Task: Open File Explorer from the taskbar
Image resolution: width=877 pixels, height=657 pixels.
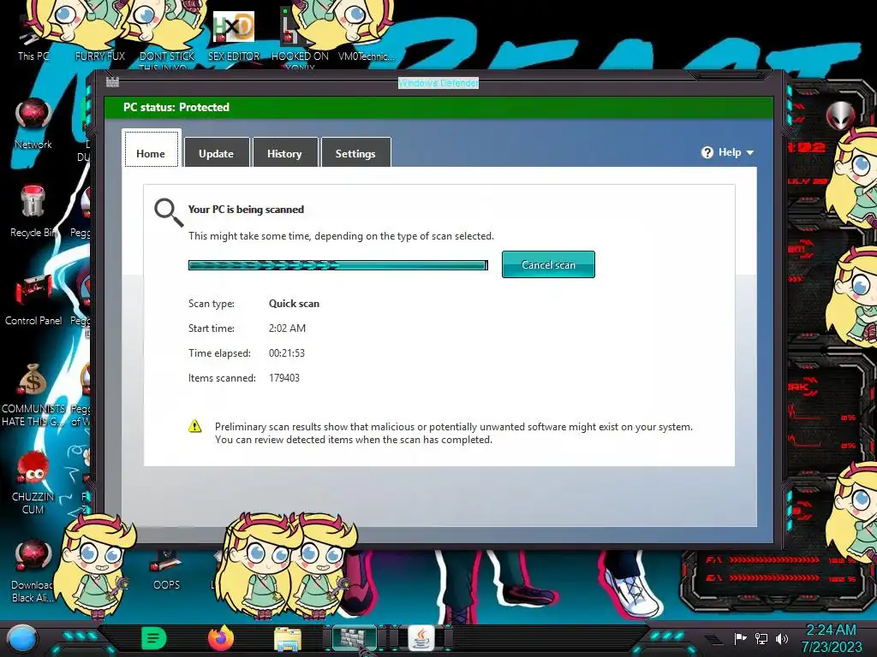Action: pos(288,639)
